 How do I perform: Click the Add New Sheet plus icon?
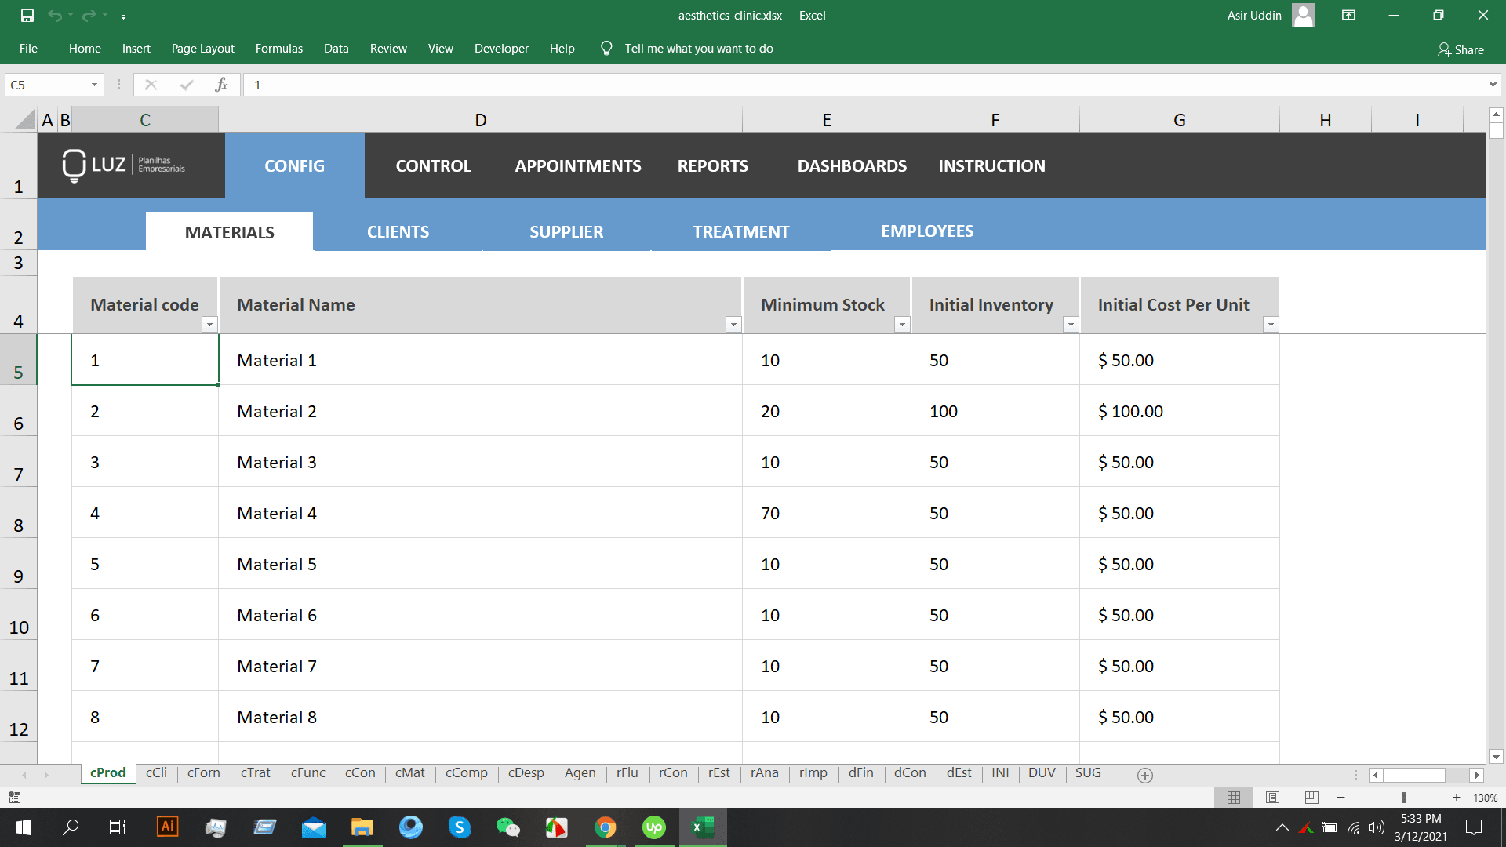[x=1144, y=775]
